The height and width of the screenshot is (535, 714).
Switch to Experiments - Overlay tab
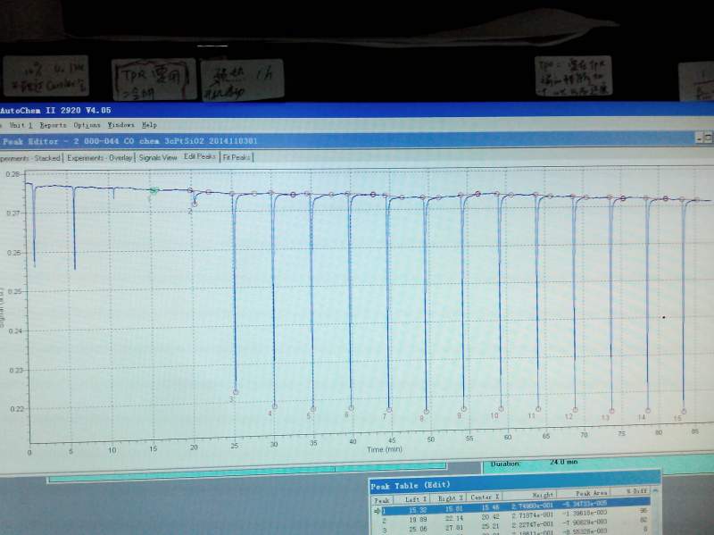pos(99,158)
